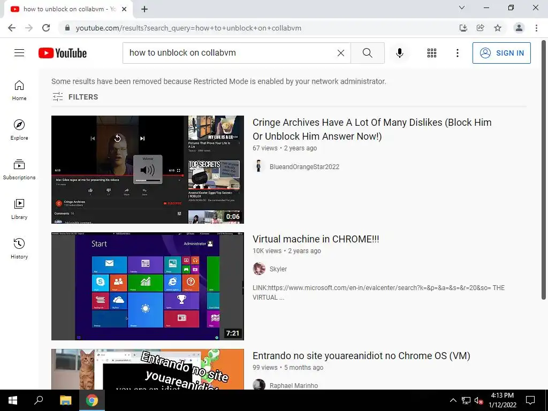
Task: Close the YouTube browser tab
Action: coord(124,9)
